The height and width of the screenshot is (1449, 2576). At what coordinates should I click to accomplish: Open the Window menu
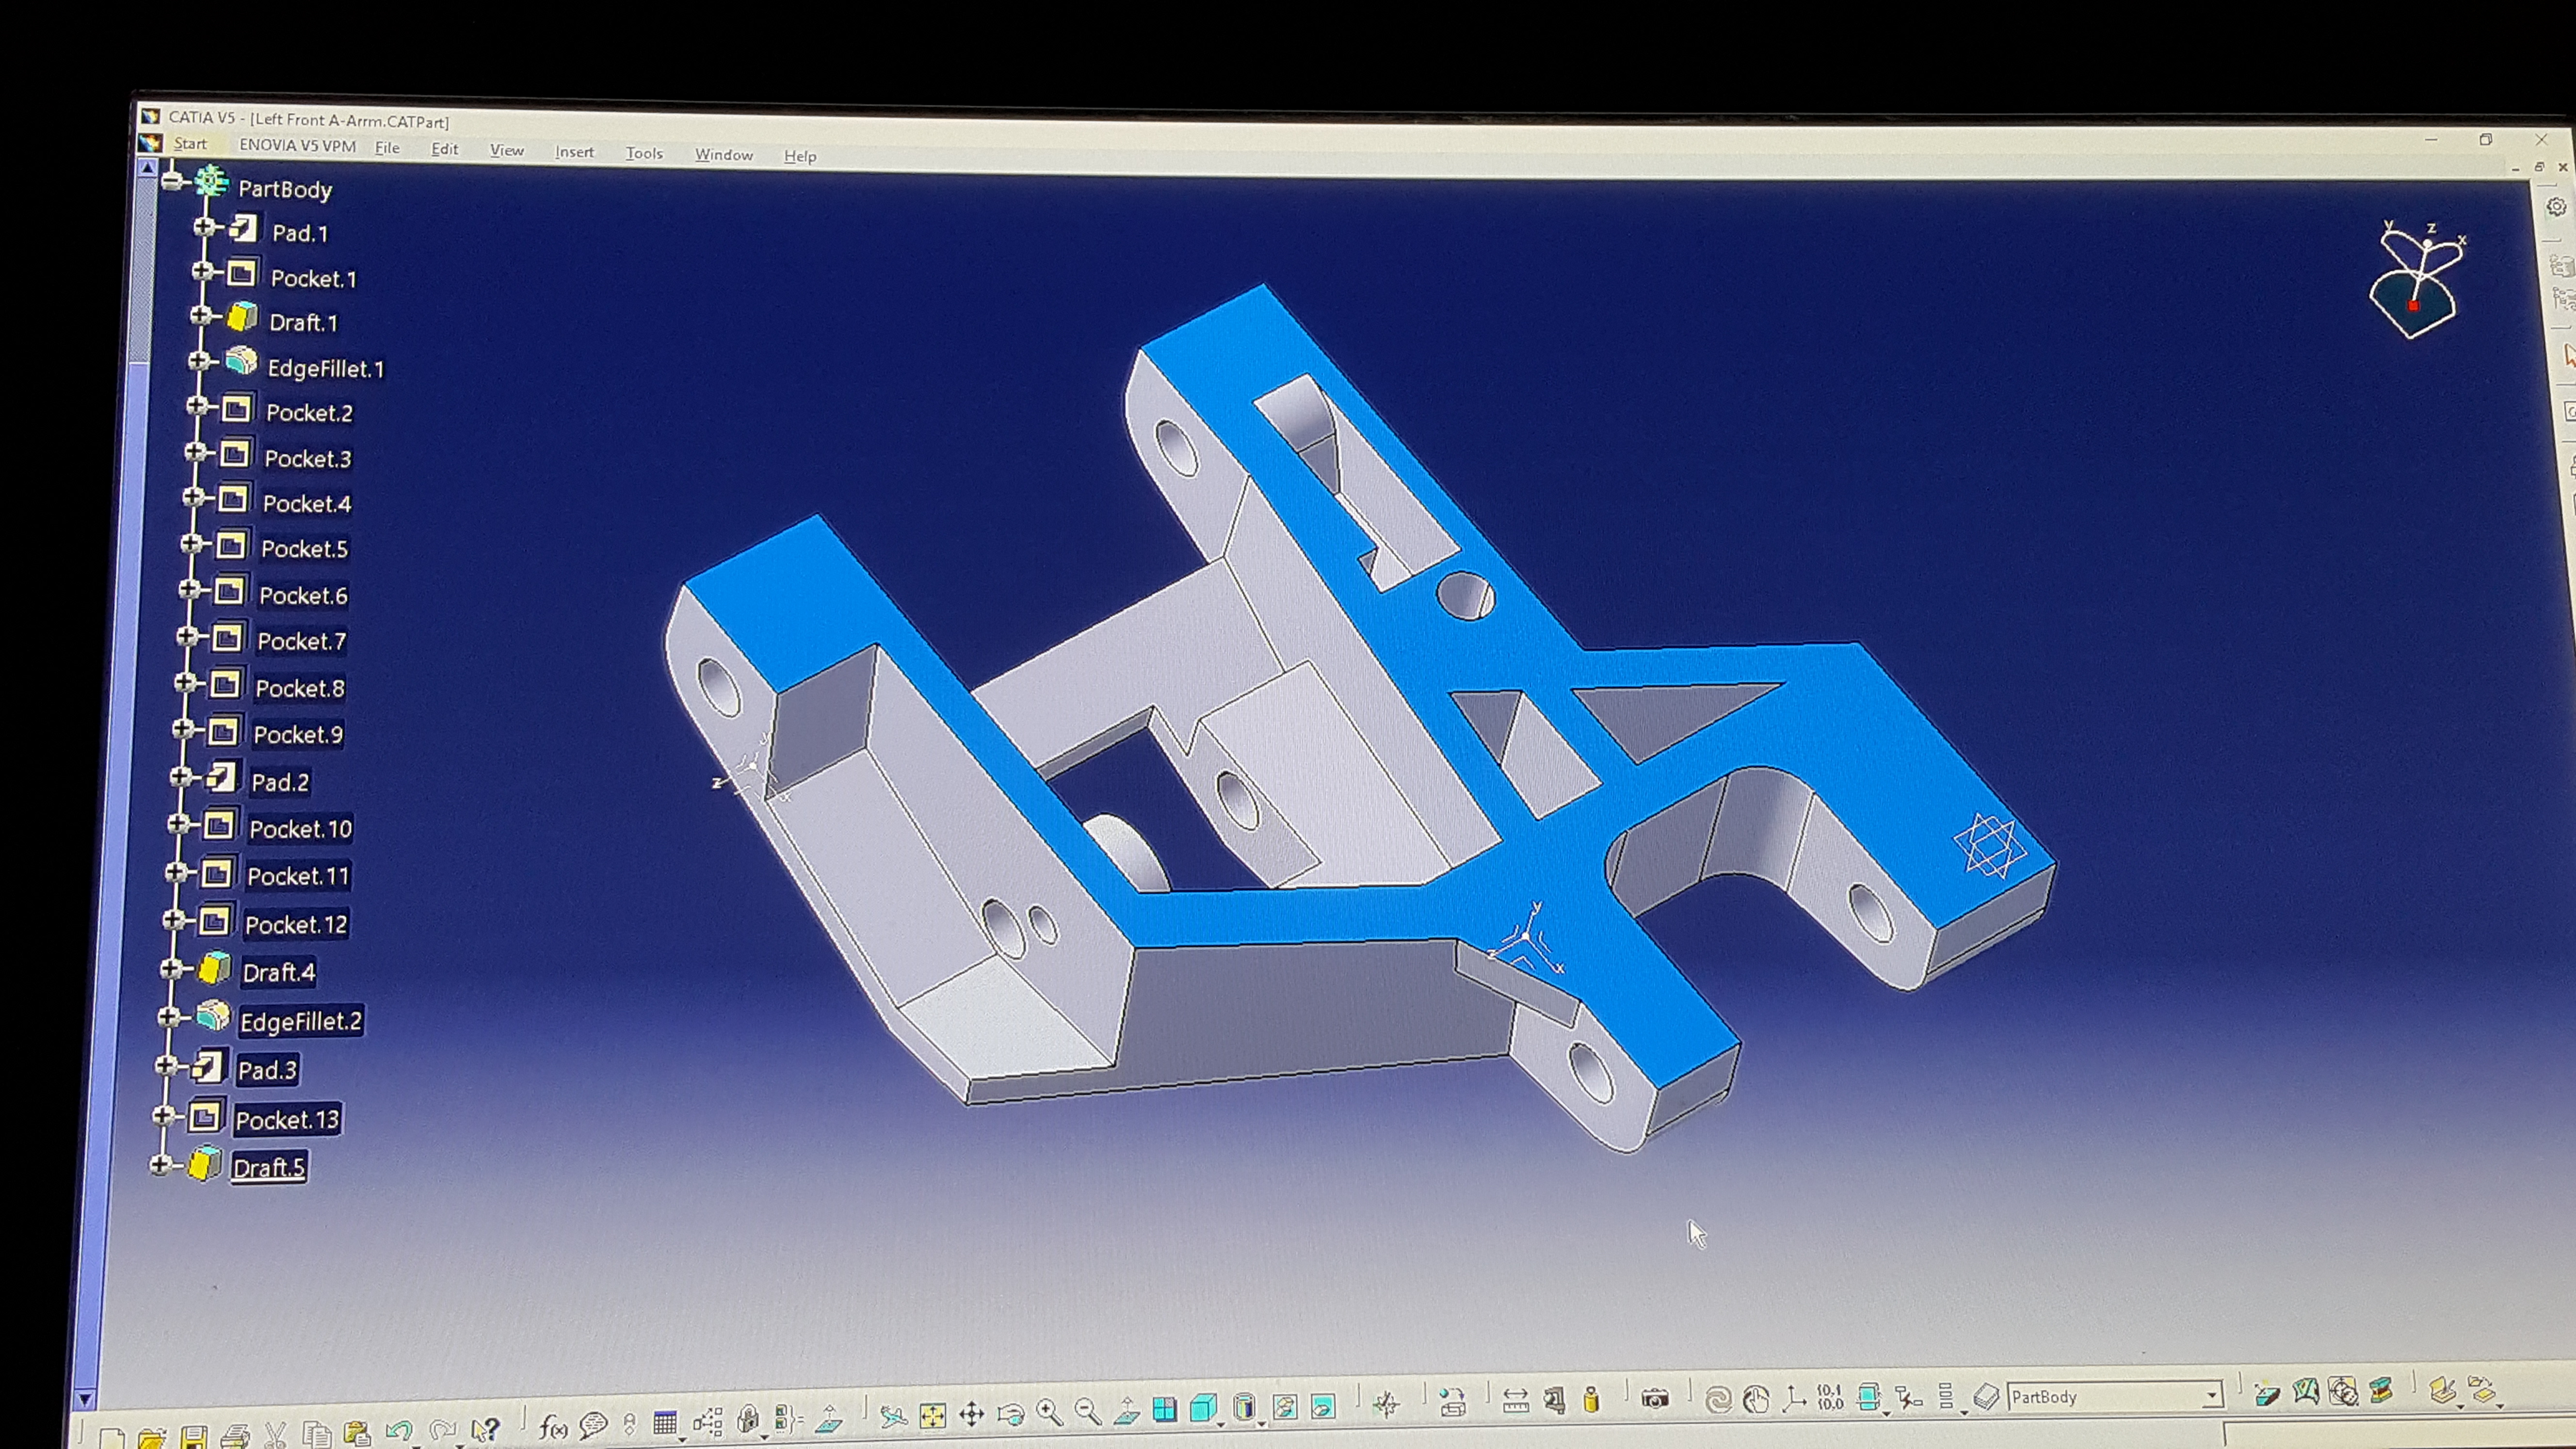tap(724, 154)
